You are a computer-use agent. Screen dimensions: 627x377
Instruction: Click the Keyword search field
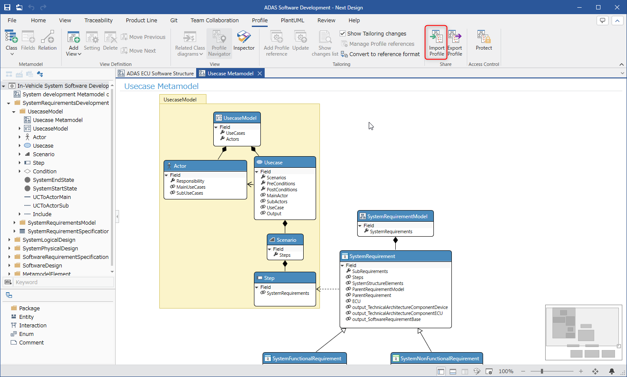[64, 282]
